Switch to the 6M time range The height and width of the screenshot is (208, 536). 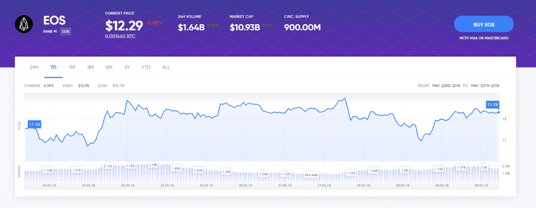pyautogui.click(x=109, y=67)
